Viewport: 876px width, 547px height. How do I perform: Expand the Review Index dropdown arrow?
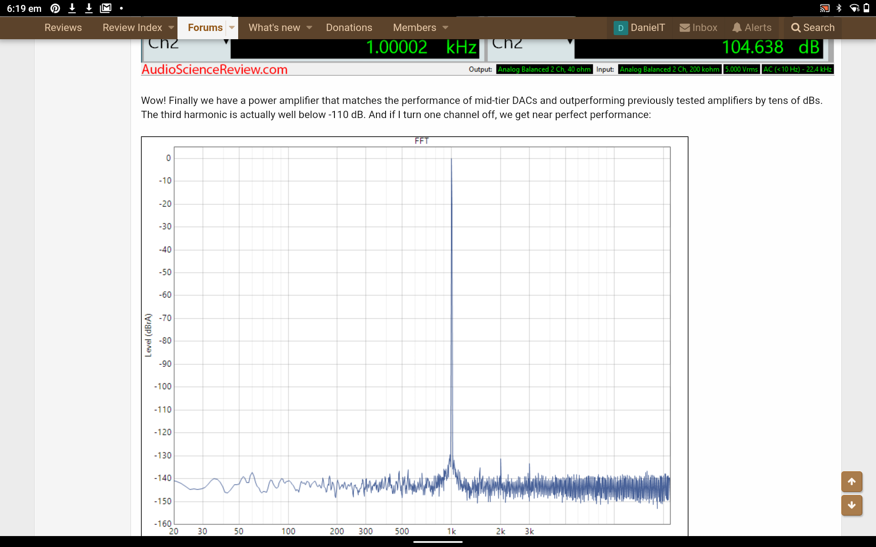171,28
